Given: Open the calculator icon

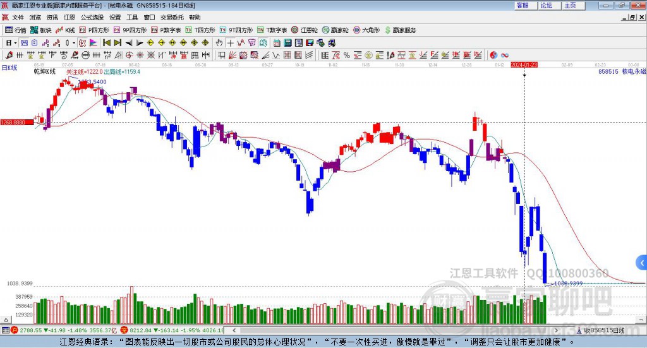Looking at the screenshot, I should tap(287, 43).
